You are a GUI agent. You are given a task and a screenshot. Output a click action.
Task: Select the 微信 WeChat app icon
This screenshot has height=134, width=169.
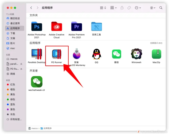pos(117,54)
